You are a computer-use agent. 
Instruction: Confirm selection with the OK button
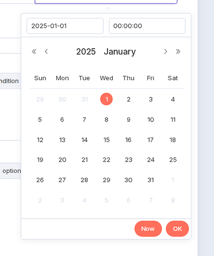tap(177, 229)
